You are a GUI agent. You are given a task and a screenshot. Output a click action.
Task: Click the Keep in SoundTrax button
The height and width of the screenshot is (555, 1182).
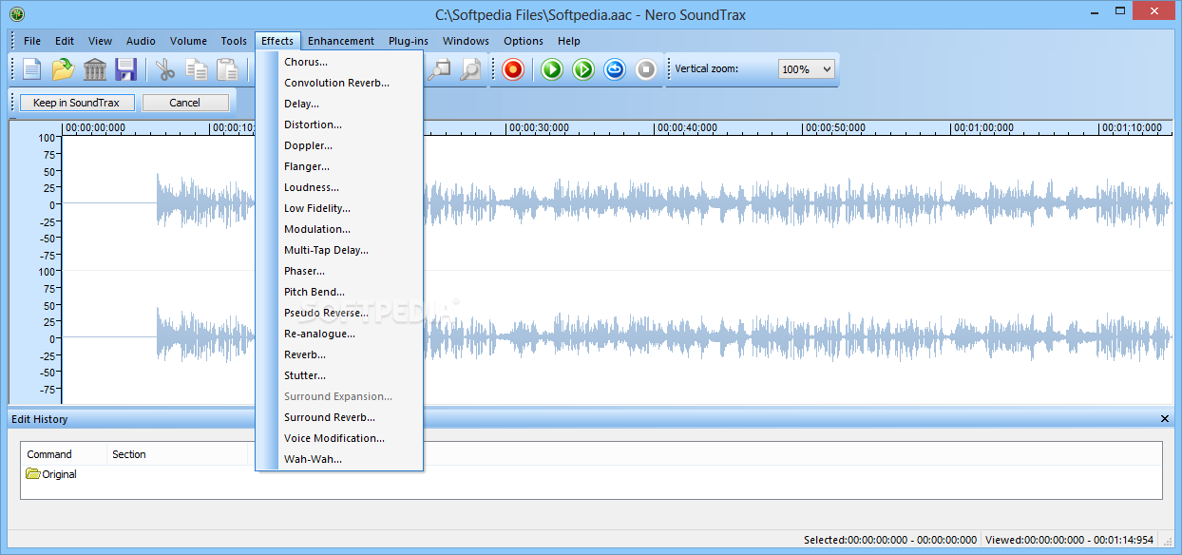point(77,103)
